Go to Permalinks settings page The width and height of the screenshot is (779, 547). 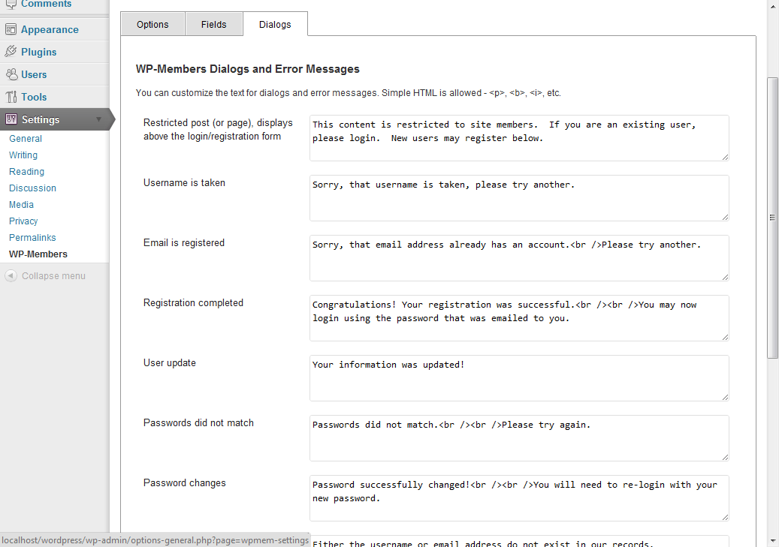pos(32,237)
